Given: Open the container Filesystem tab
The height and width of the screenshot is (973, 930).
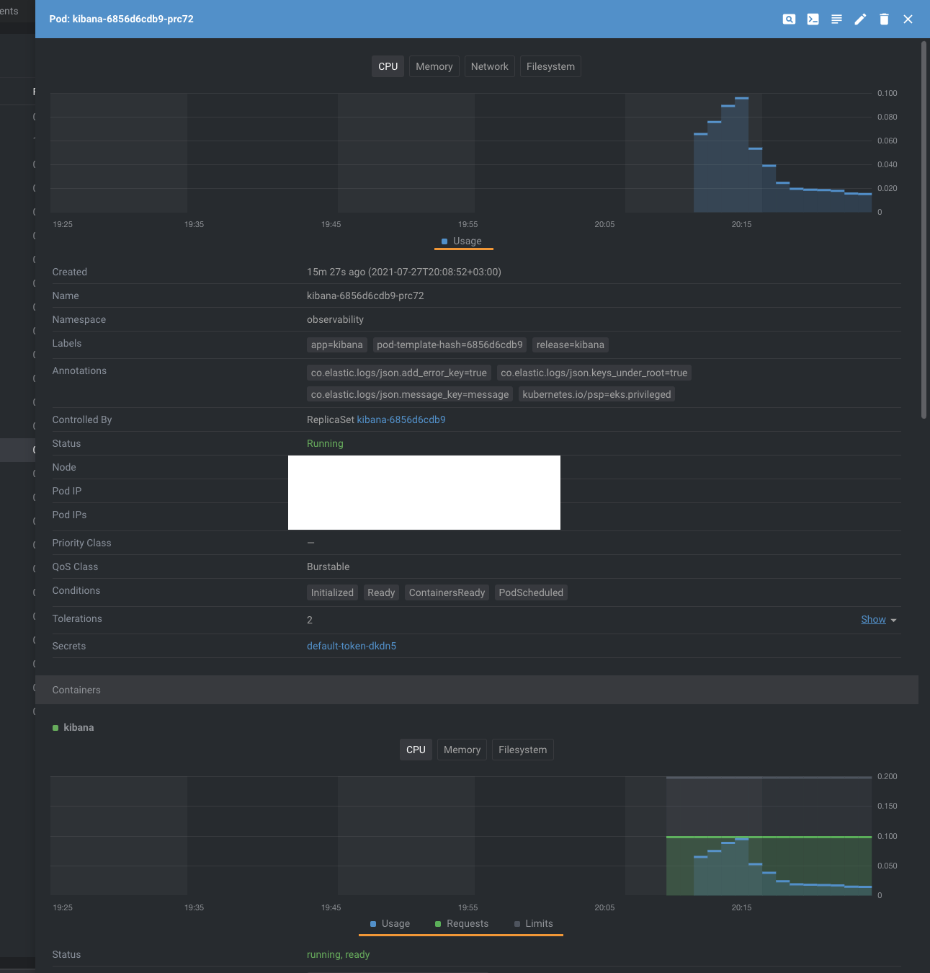Looking at the screenshot, I should coord(522,749).
